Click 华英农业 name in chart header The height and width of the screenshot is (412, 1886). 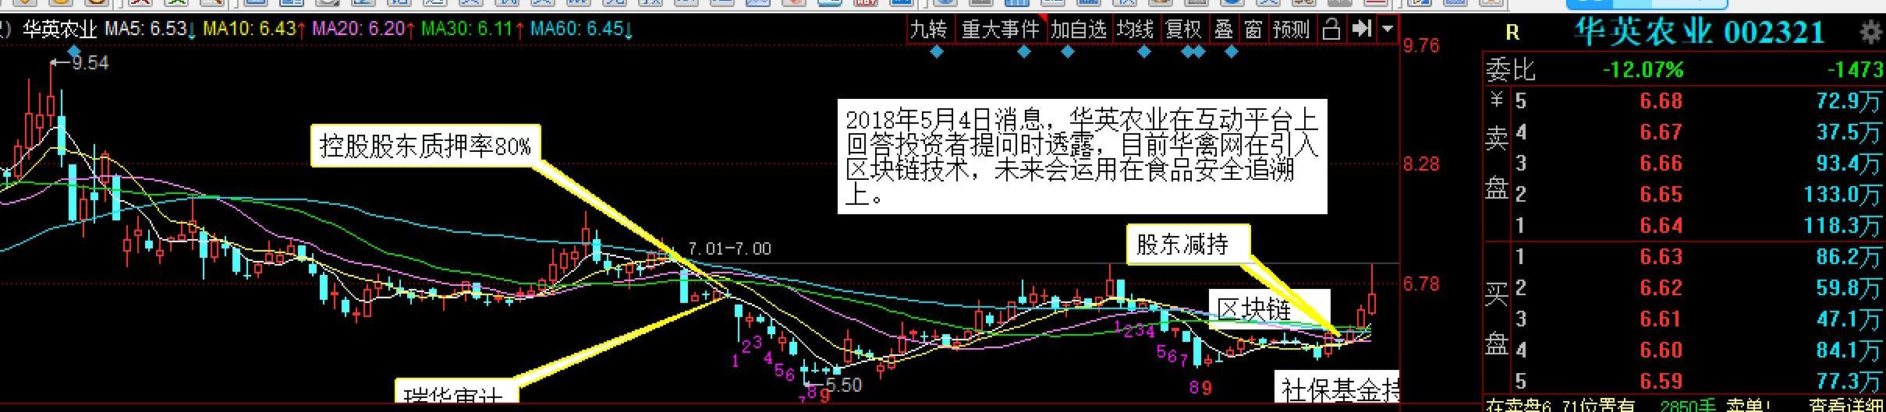59,30
